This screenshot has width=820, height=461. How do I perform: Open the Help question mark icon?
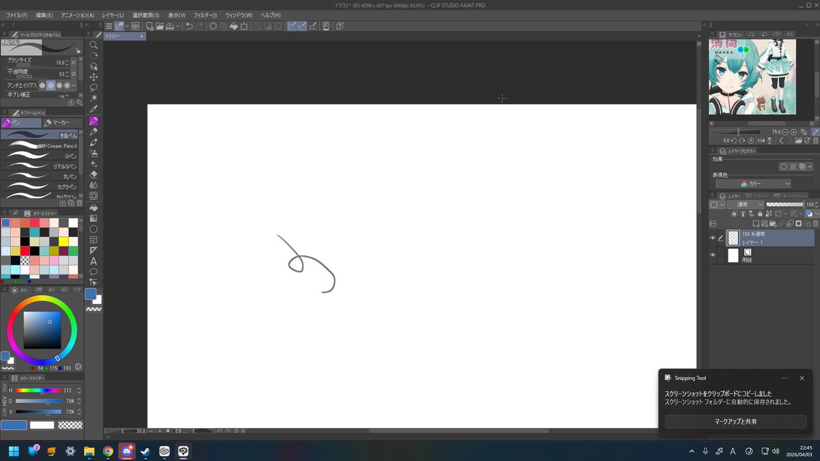click(x=340, y=26)
